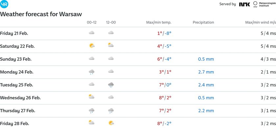276x130 pixels.
Task: Click the Max/min temp. column header
Action: (159, 23)
